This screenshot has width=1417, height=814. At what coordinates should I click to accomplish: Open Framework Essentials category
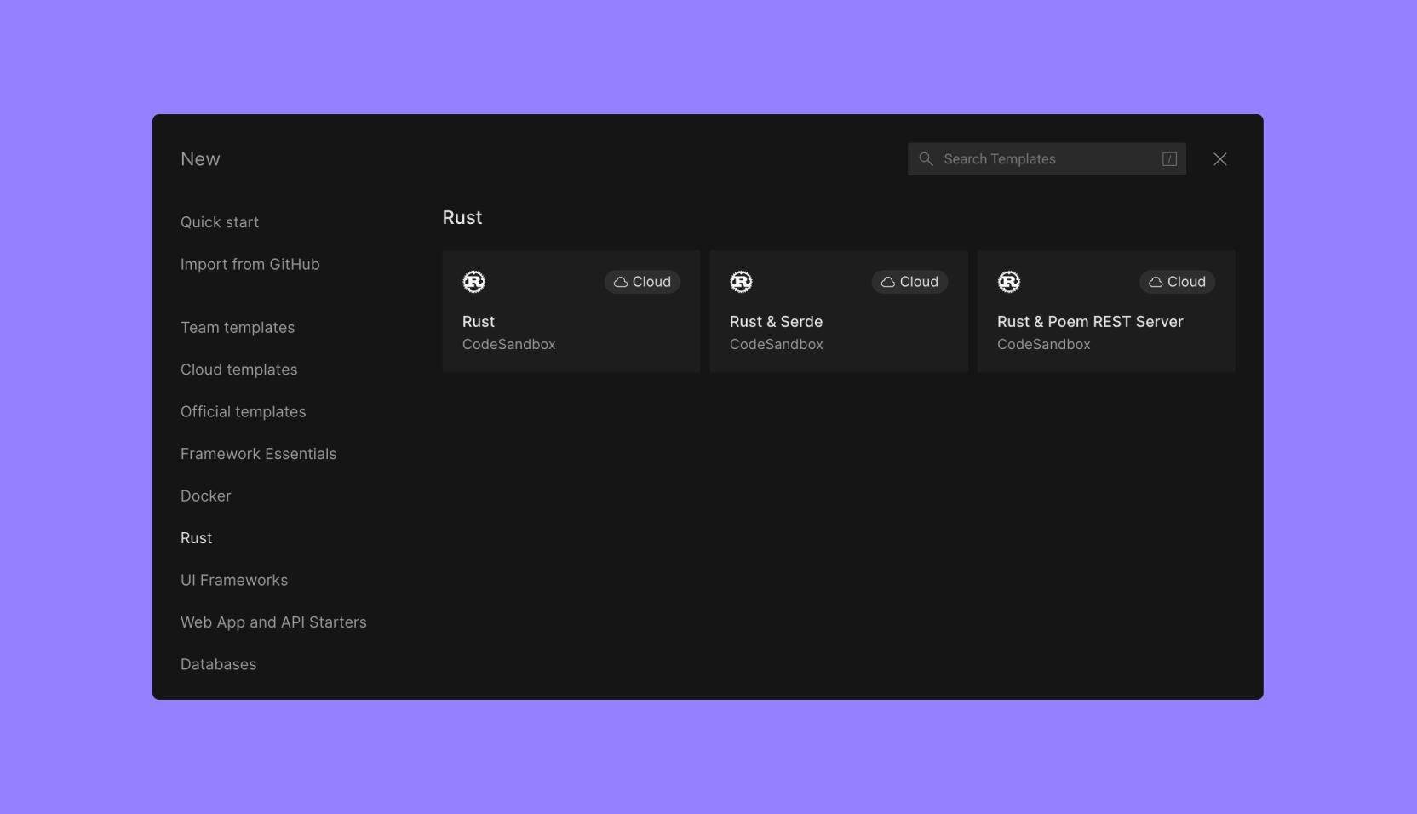[x=259, y=454]
